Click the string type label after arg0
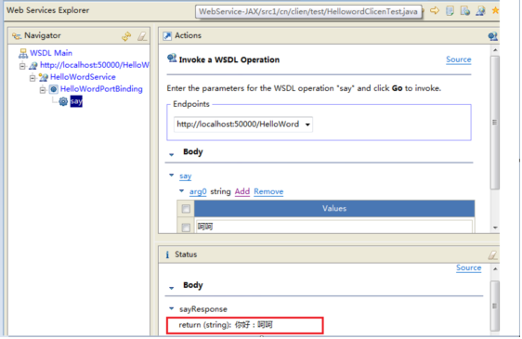522x339 pixels. tap(220, 192)
